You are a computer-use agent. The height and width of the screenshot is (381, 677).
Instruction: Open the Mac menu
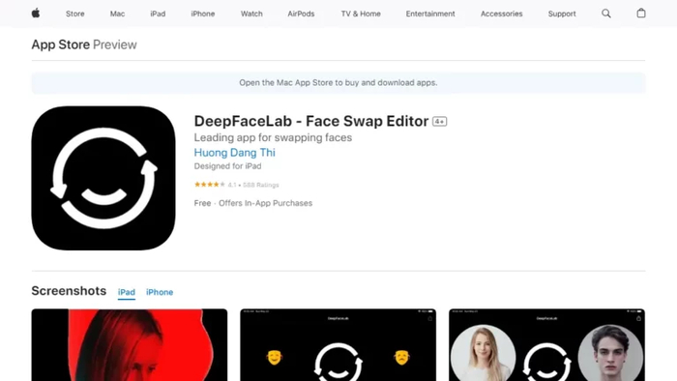[117, 14]
